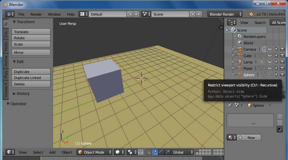The image size is (288, 160).
Task: Click the Sphere mesh data icon
Action: coord(264,75)
